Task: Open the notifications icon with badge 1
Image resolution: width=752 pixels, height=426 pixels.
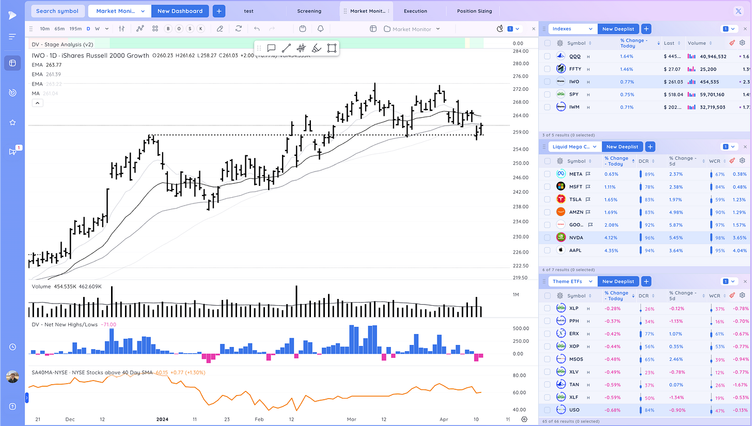Action: pyautogui.click(x=12, y=151)
